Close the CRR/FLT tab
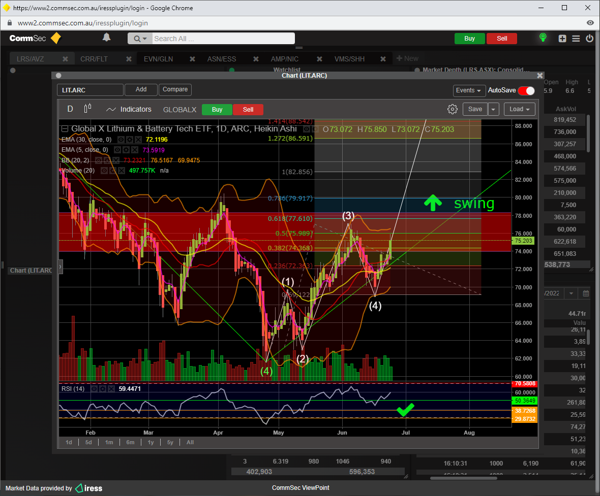Screen dimensions: 600x496 point(129,59)
